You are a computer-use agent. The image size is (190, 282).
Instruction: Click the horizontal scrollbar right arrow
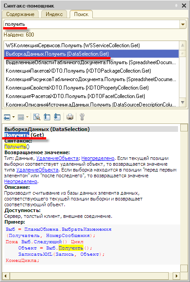tap(177, 276)
